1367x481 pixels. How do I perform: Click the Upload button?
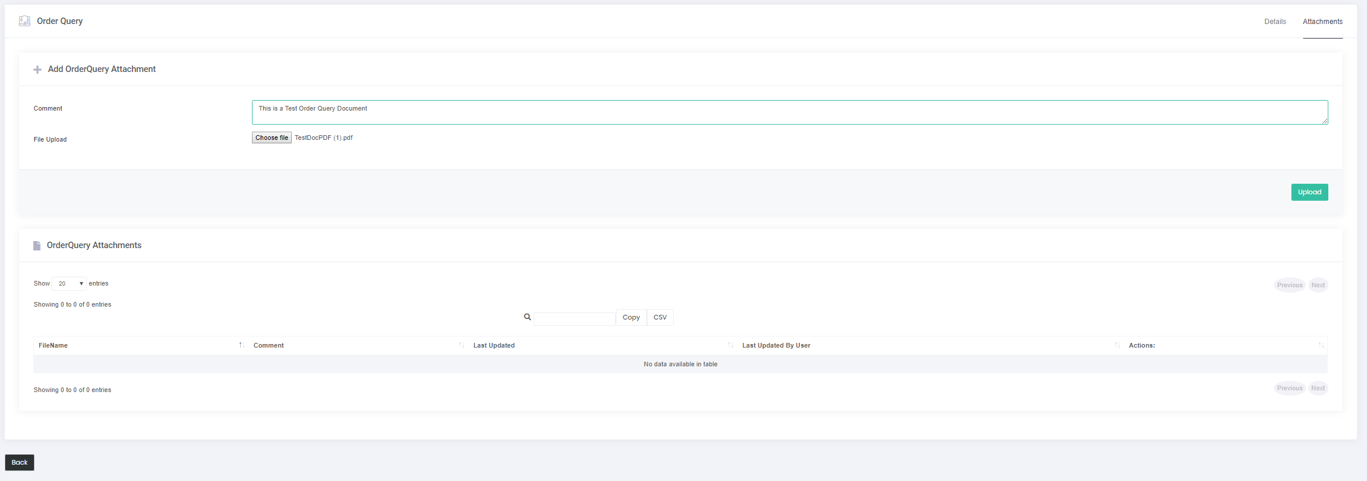(1310, 193)
